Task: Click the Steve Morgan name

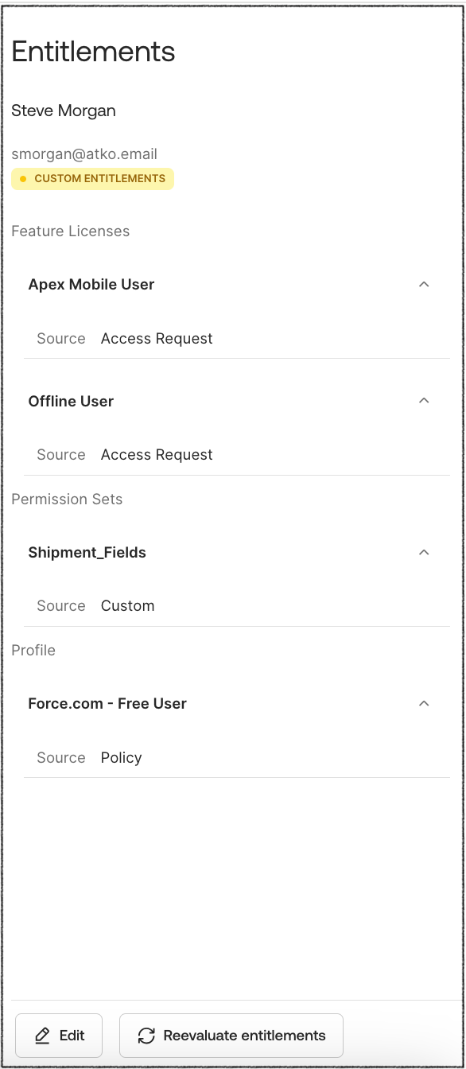Action: point(64,111)
